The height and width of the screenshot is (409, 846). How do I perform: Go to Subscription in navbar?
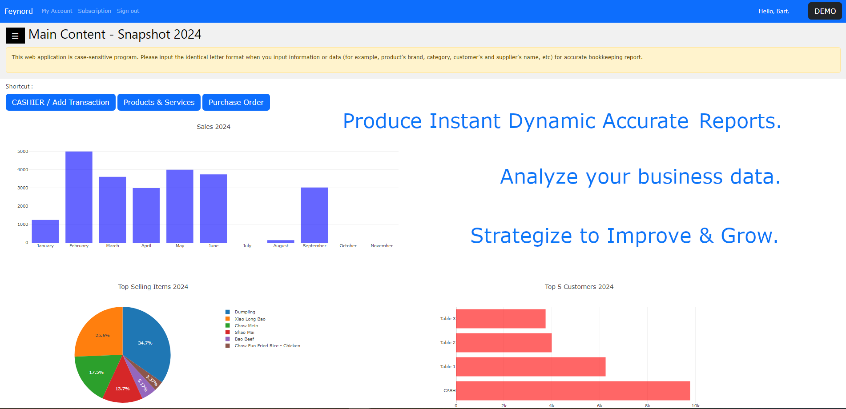[x=94, y=11]
